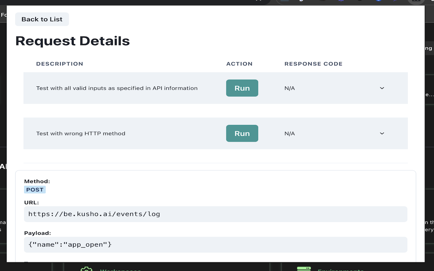This screenshot has width=434, height=271.
Task: Select Environments in the bottom navigation
Action: click(341, 269)
